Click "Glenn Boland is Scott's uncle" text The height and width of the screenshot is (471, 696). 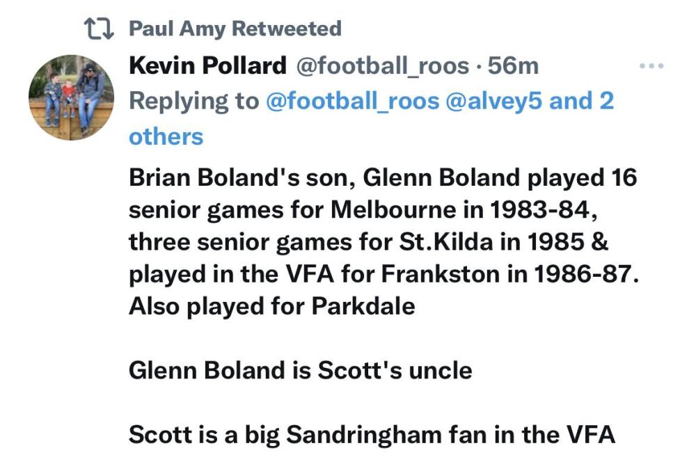(301, 370)
